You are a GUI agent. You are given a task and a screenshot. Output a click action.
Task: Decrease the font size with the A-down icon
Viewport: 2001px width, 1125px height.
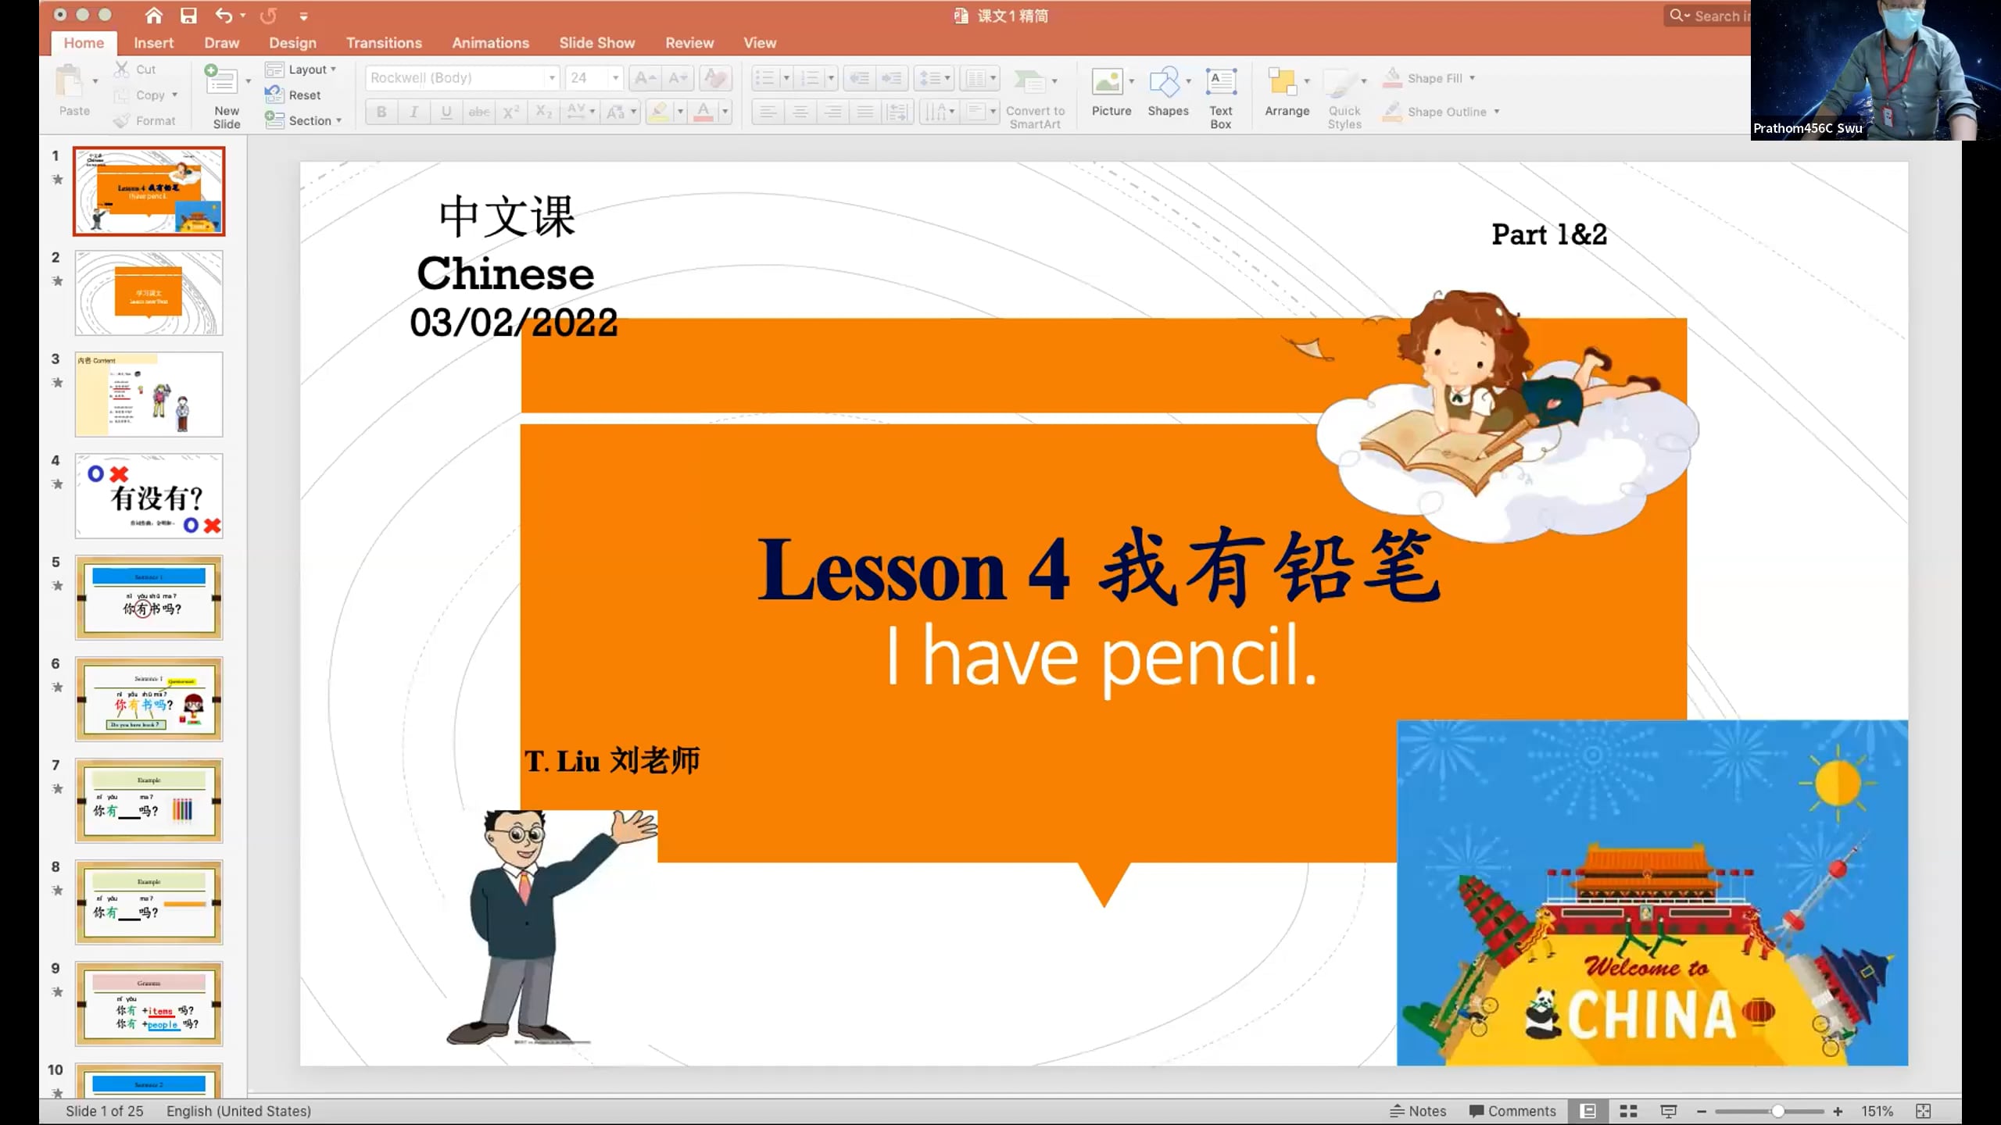point(677,77)
